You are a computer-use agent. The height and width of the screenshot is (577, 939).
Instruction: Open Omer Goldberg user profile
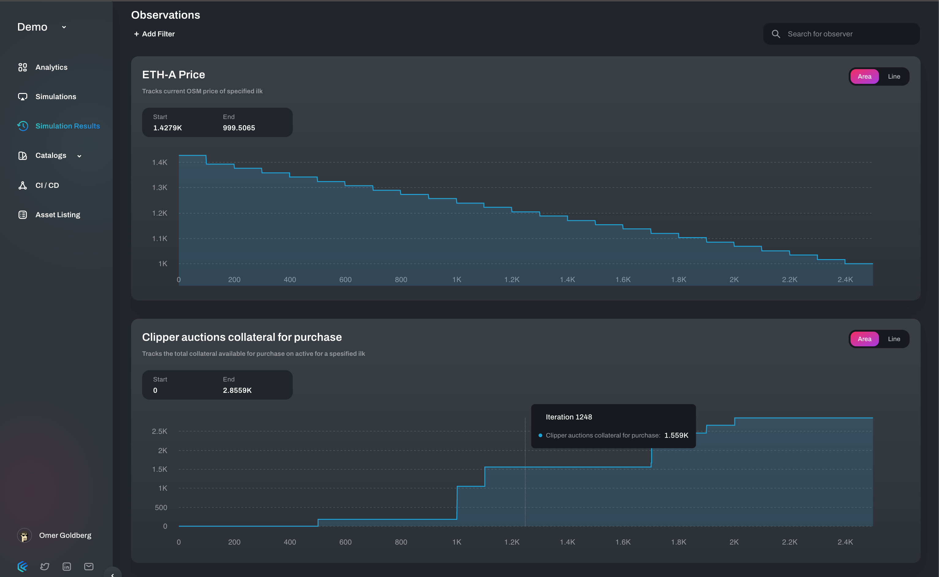65,535
